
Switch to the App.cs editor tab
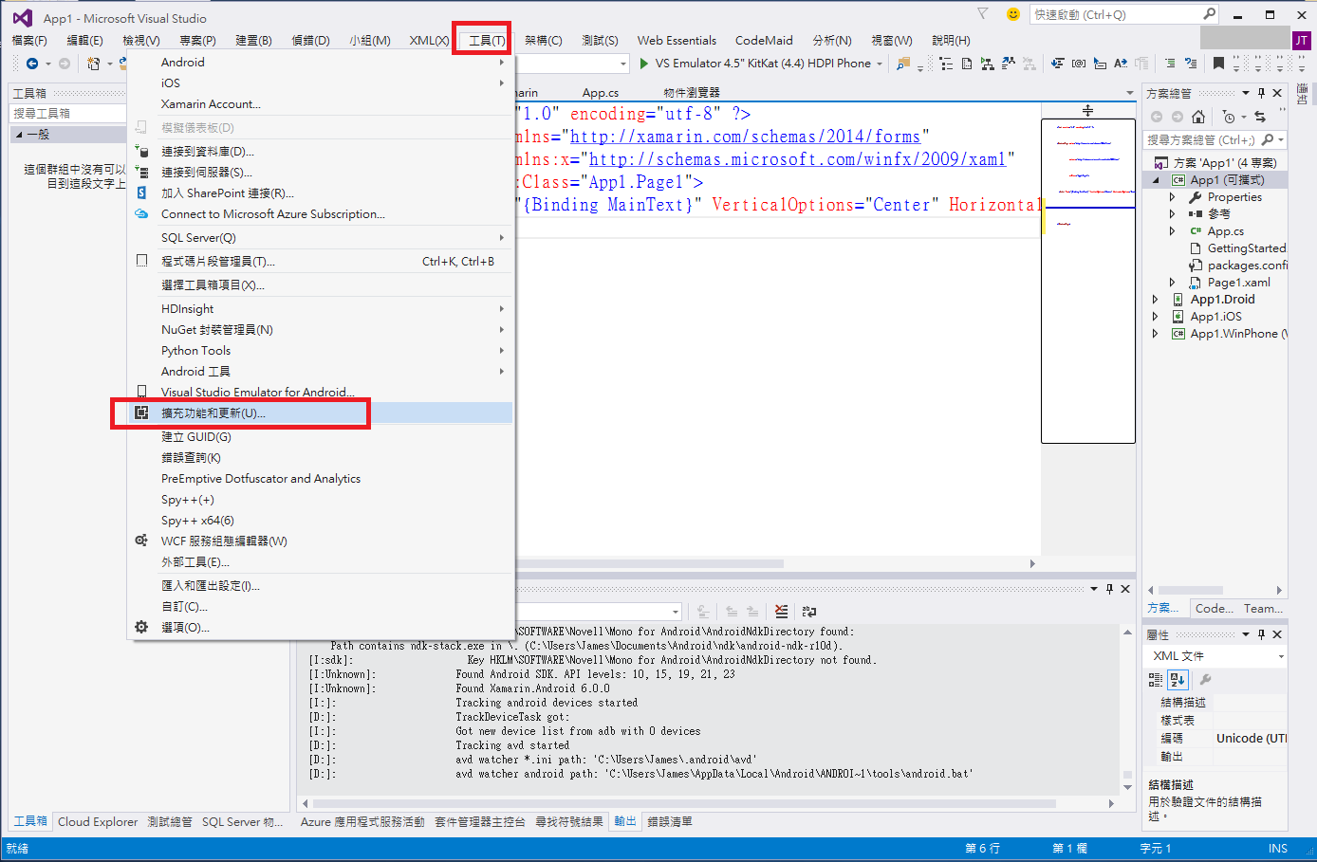pyautogui.click(x=601, y=93)
